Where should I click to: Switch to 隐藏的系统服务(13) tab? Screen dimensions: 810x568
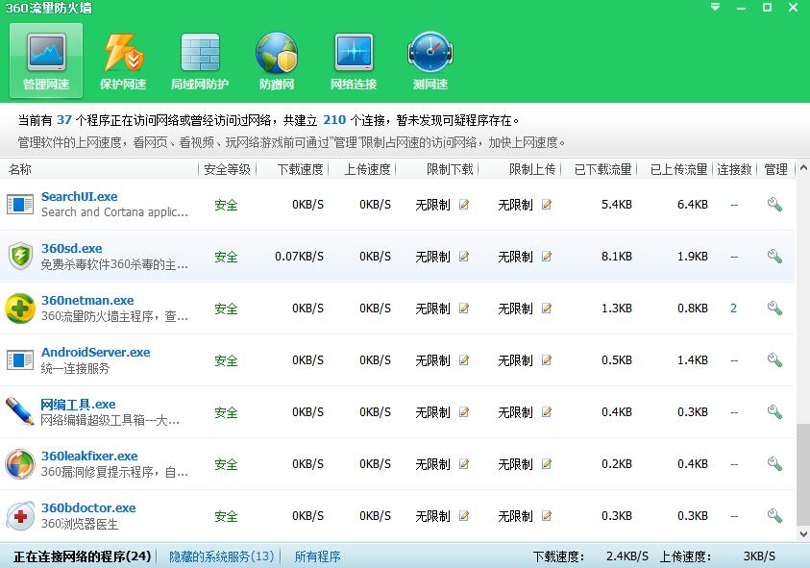coord(222,556)
